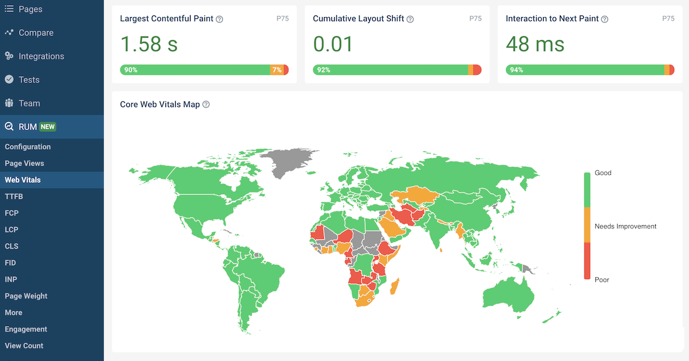Image resolution: width=689 pixels, height=361 pixels.
Task: Go to Page Views in sidebar
Action: point(24,163)
